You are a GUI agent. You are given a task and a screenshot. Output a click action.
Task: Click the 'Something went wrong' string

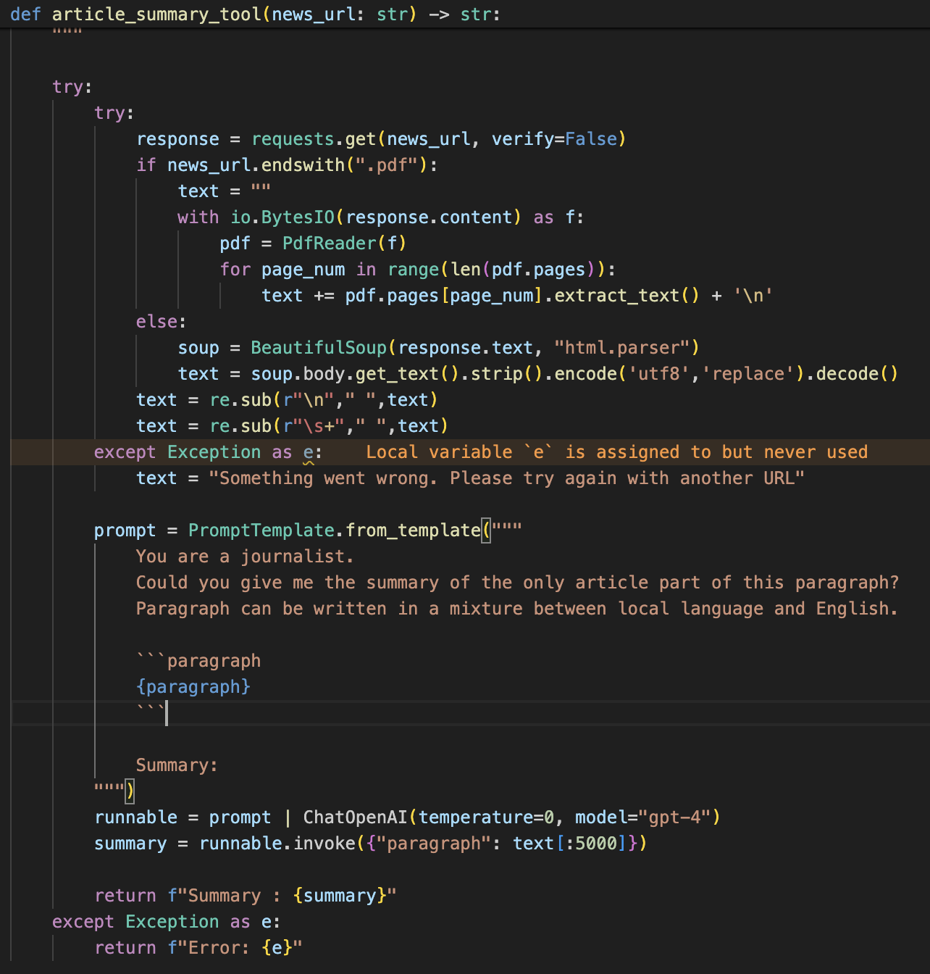(507, 478)
